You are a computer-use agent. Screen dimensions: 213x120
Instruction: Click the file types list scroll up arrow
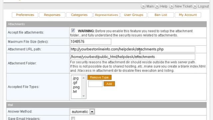pos(84,78)
